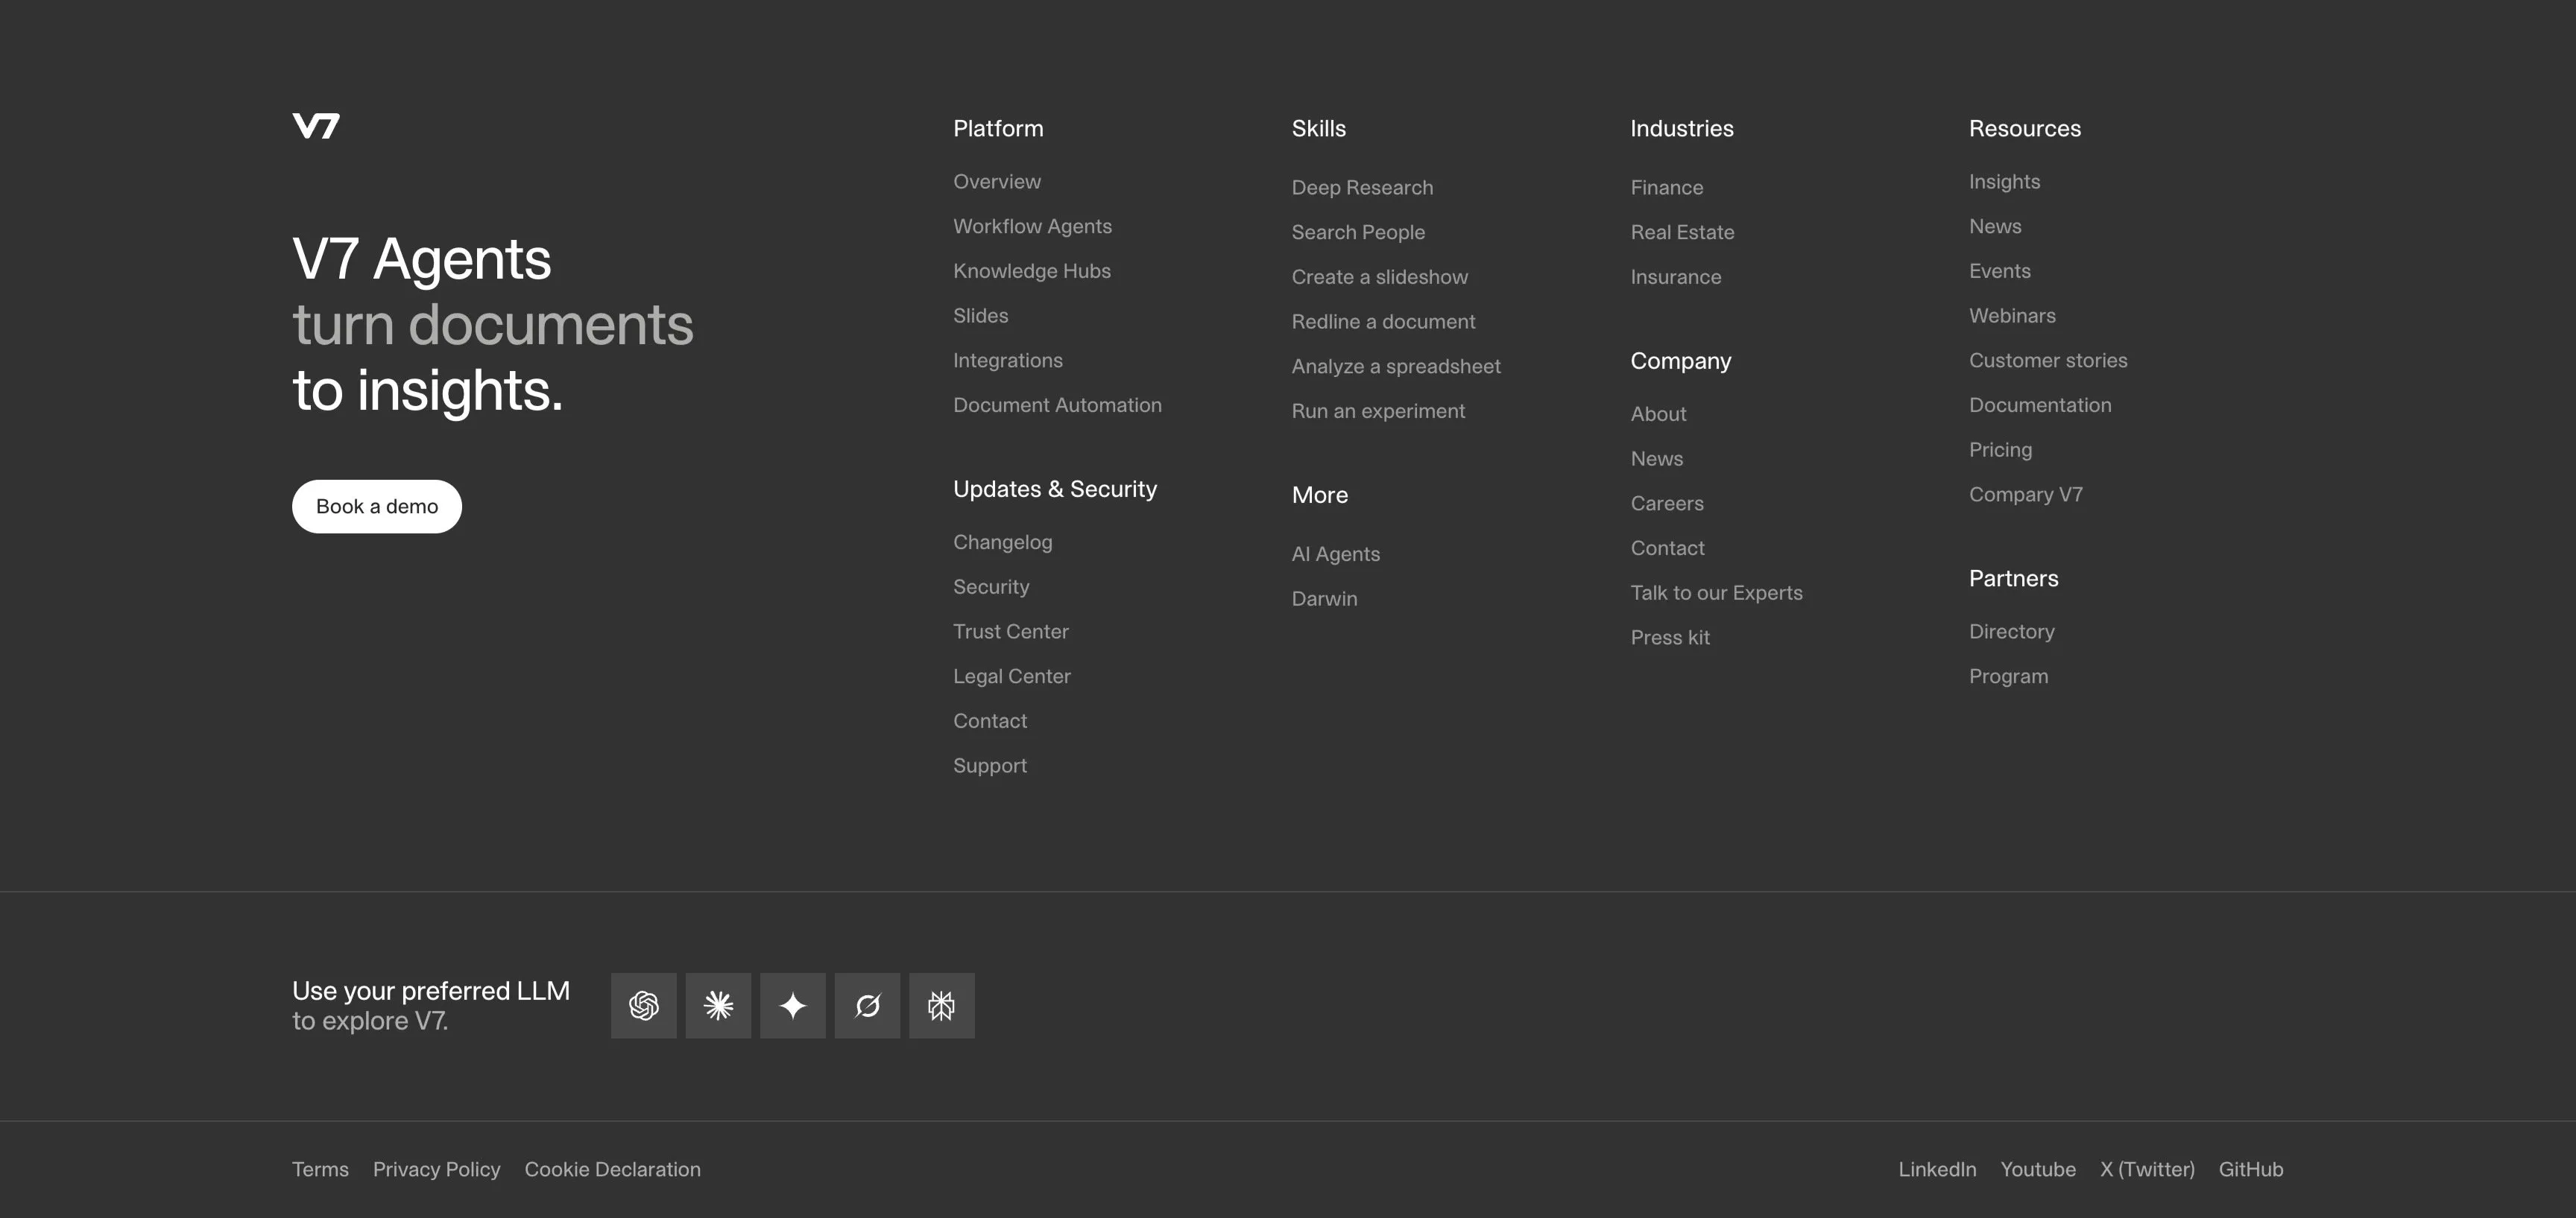View the Changelog
Screen dimensions: 2576x1218
coord(1003,542)
